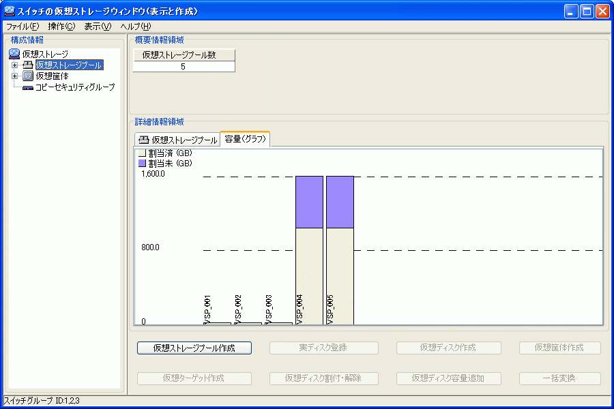Select the 仮想ストレージ root tree item

click(45, 54)
